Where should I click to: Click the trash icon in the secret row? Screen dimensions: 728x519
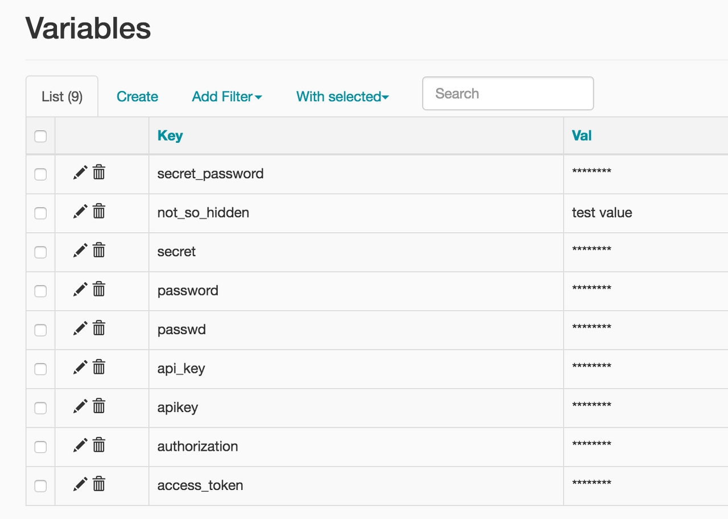click(99, 249)
